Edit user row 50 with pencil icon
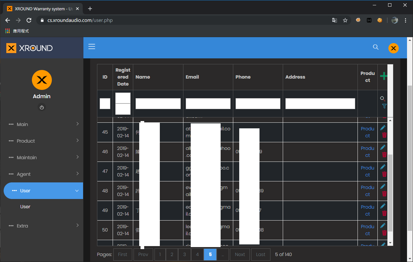The image size is (413, 262). (x=383, y=226)
